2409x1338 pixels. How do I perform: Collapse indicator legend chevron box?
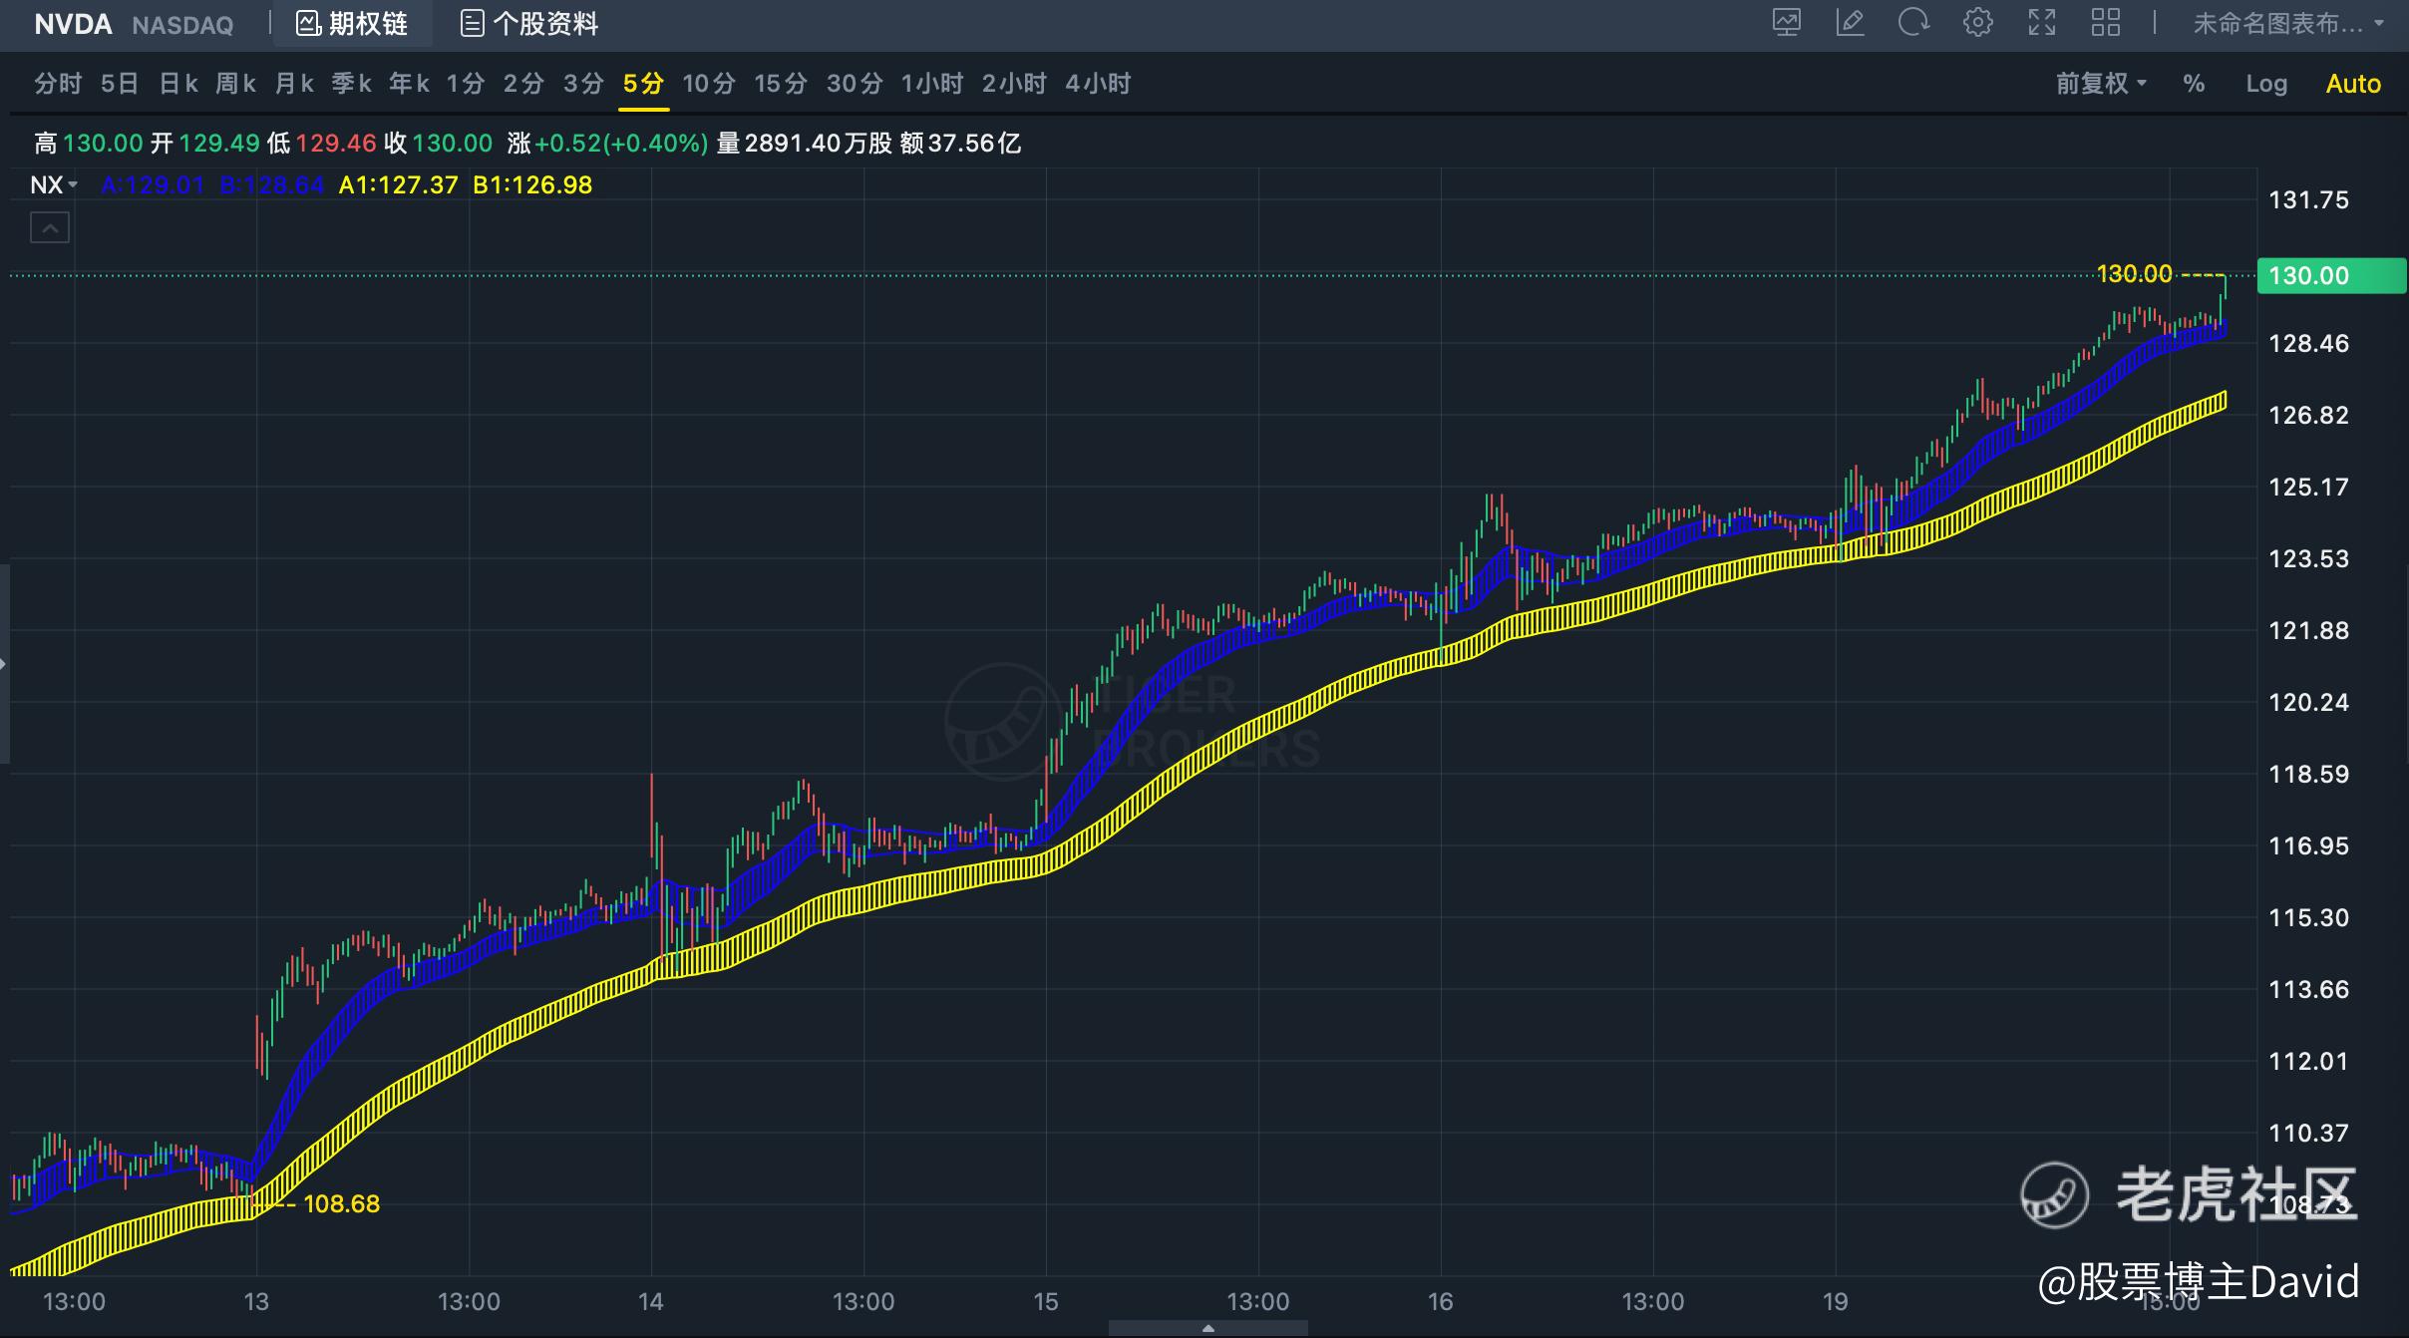coord(50,228)
